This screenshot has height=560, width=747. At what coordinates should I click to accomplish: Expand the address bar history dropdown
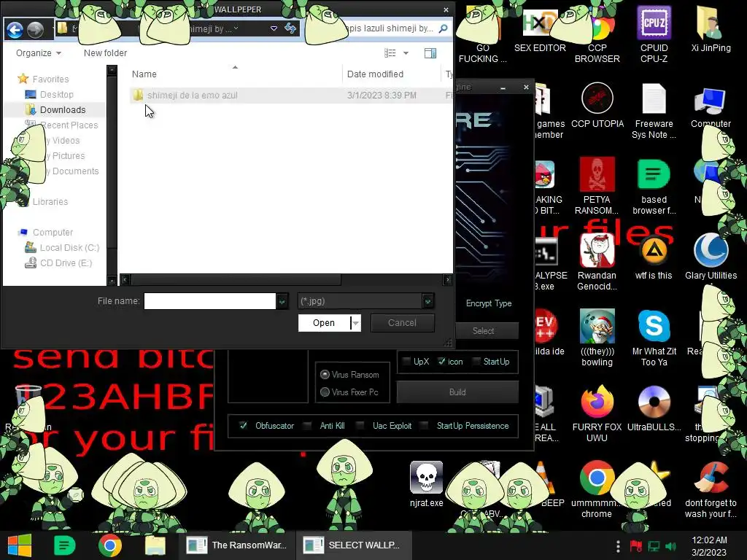click(274, 28)
